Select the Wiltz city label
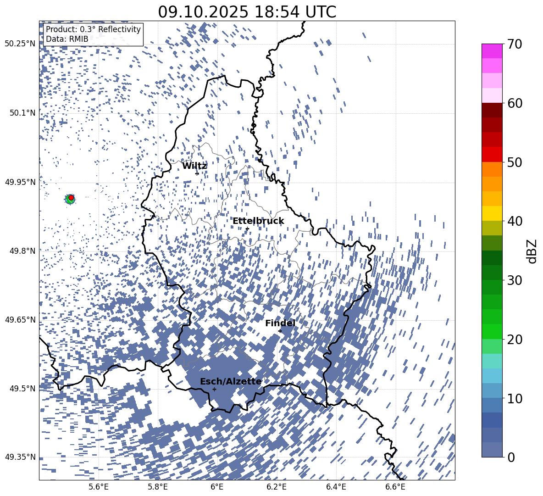Screen dimensions: 543x496 (x=194, y=166)
